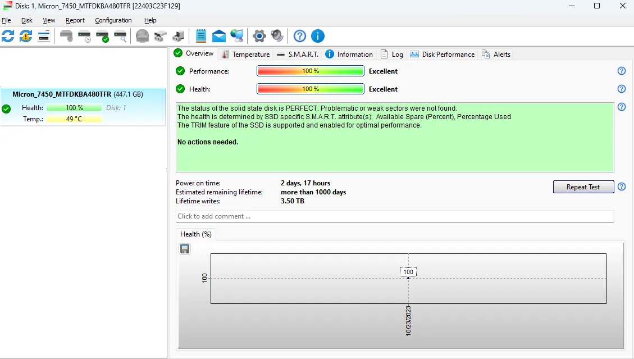The image size is (634, 359).
Task: Click the comment input field
Action: pyautogui.click(x=394, y=216)
